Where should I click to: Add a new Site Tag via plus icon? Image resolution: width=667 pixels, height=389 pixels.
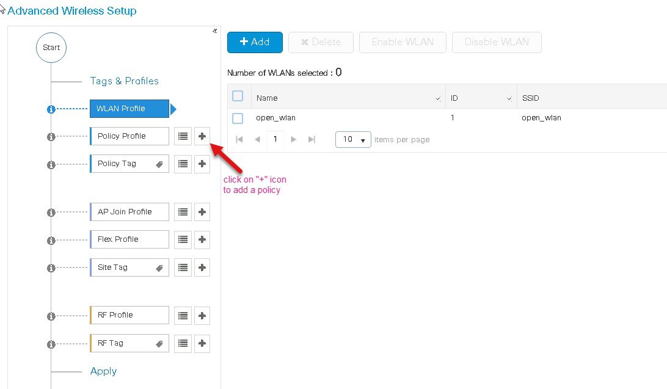(202, 267)
